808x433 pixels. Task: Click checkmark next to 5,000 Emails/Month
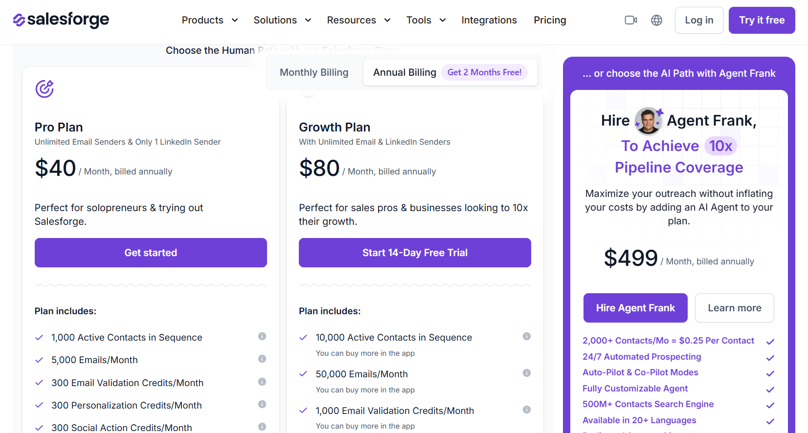39,360
